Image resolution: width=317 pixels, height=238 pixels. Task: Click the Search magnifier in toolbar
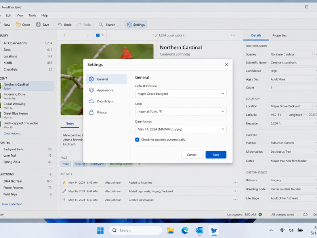click(x=101, y=25)
